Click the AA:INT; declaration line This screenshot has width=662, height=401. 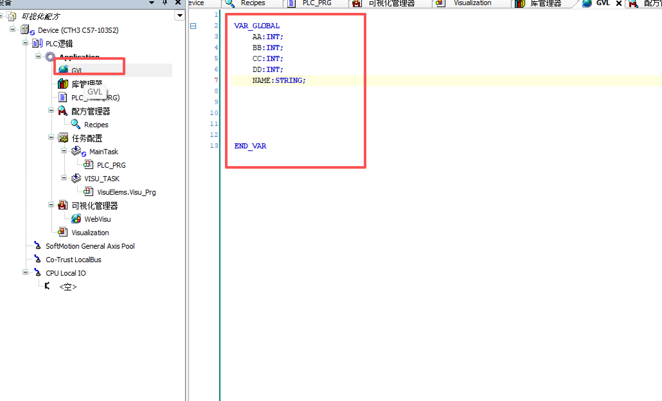pyautogui.click(x=268, y=37)
